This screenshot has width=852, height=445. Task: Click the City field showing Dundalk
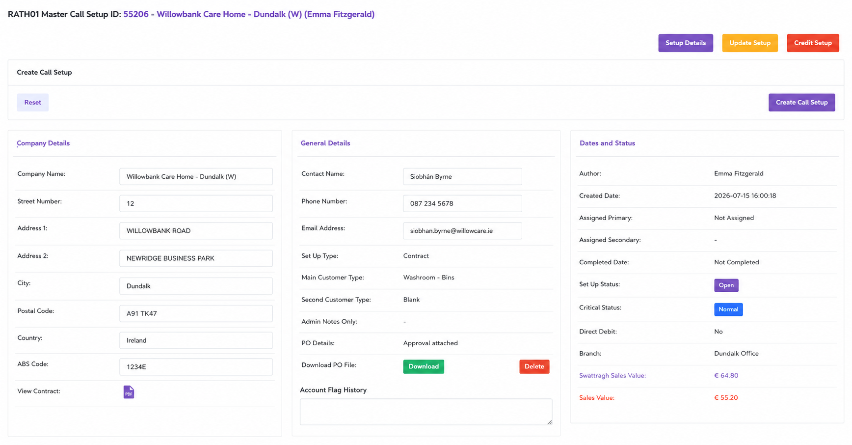[x=196, y=286]
